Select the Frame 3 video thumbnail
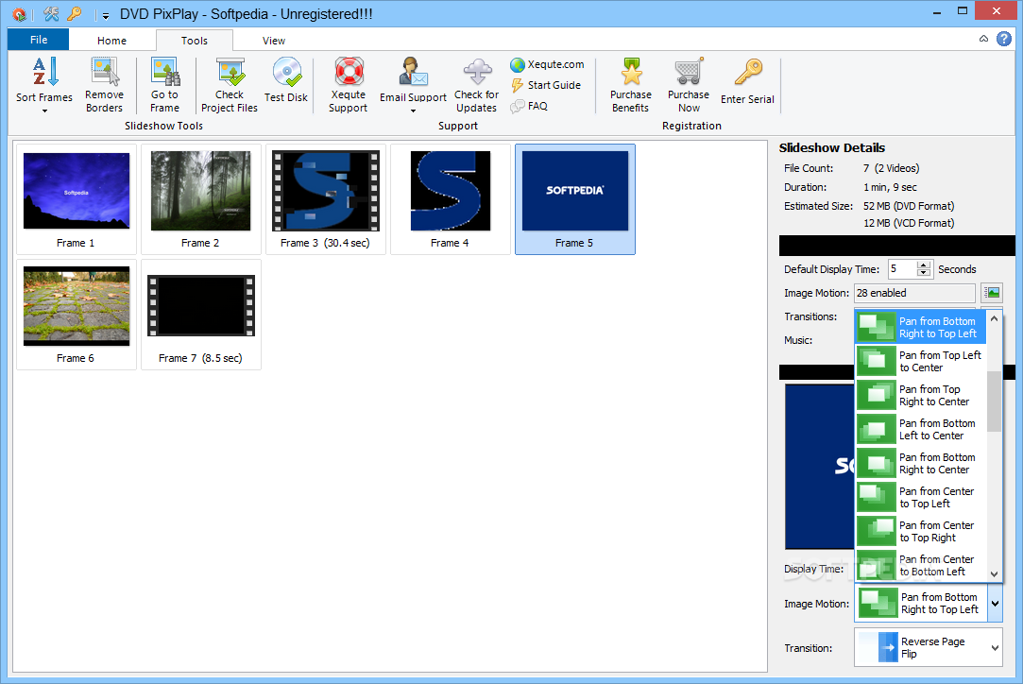 click(x=326, y=199)
